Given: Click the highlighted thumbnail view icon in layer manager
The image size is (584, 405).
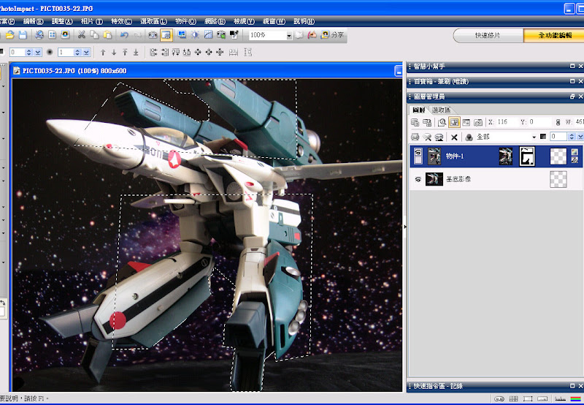Looking at the screenshot, I should pyautogui.click(x=454, y=122).
